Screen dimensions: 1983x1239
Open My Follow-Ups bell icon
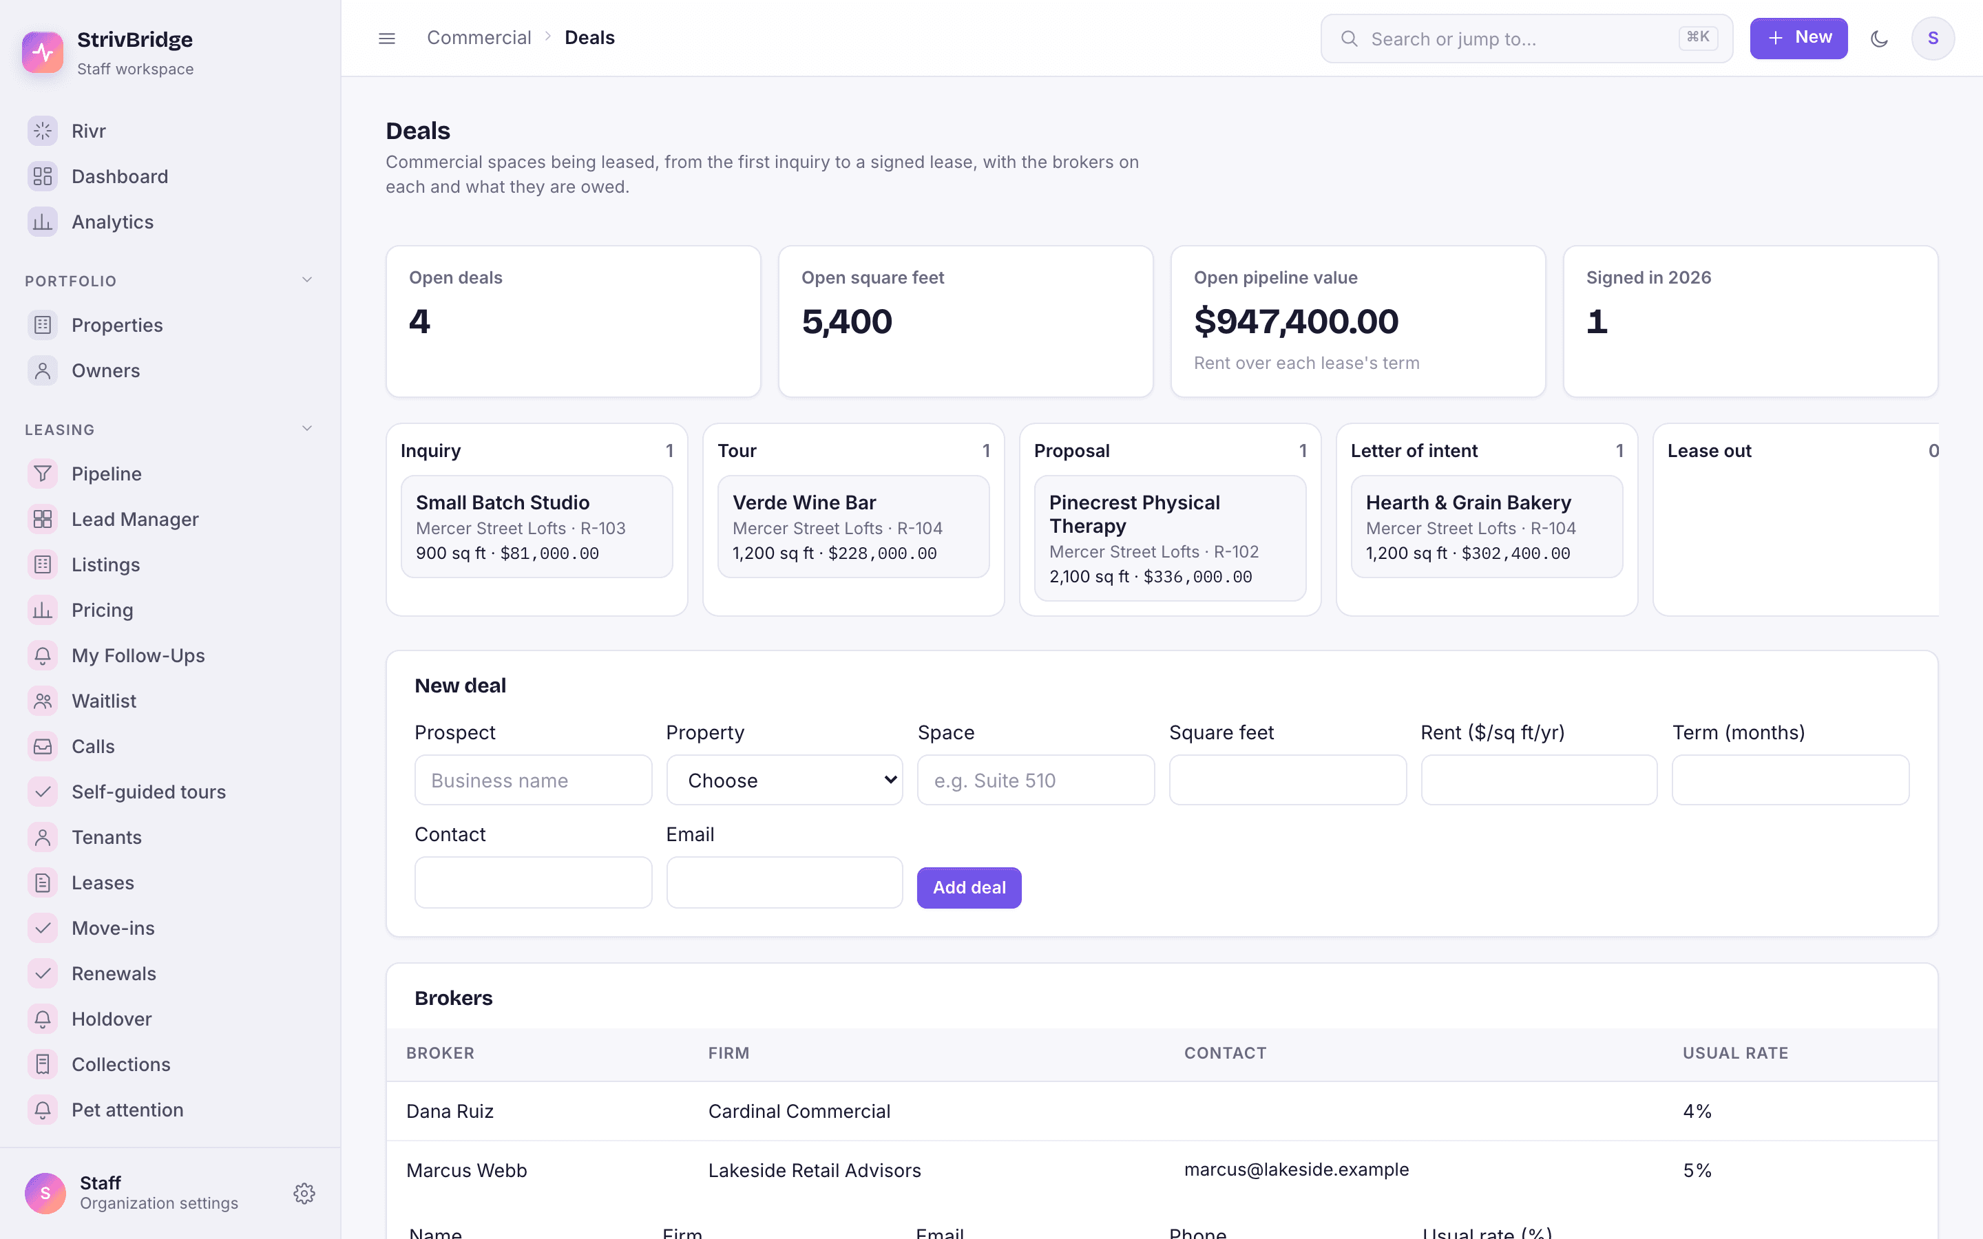click(x=43, y=655)
